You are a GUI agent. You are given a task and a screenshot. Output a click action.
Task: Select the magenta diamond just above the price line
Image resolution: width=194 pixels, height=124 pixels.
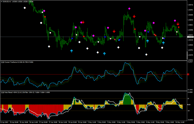tap(93, 36)
